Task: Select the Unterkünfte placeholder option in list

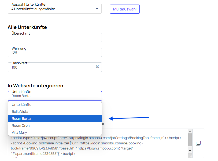Action: 55,104
